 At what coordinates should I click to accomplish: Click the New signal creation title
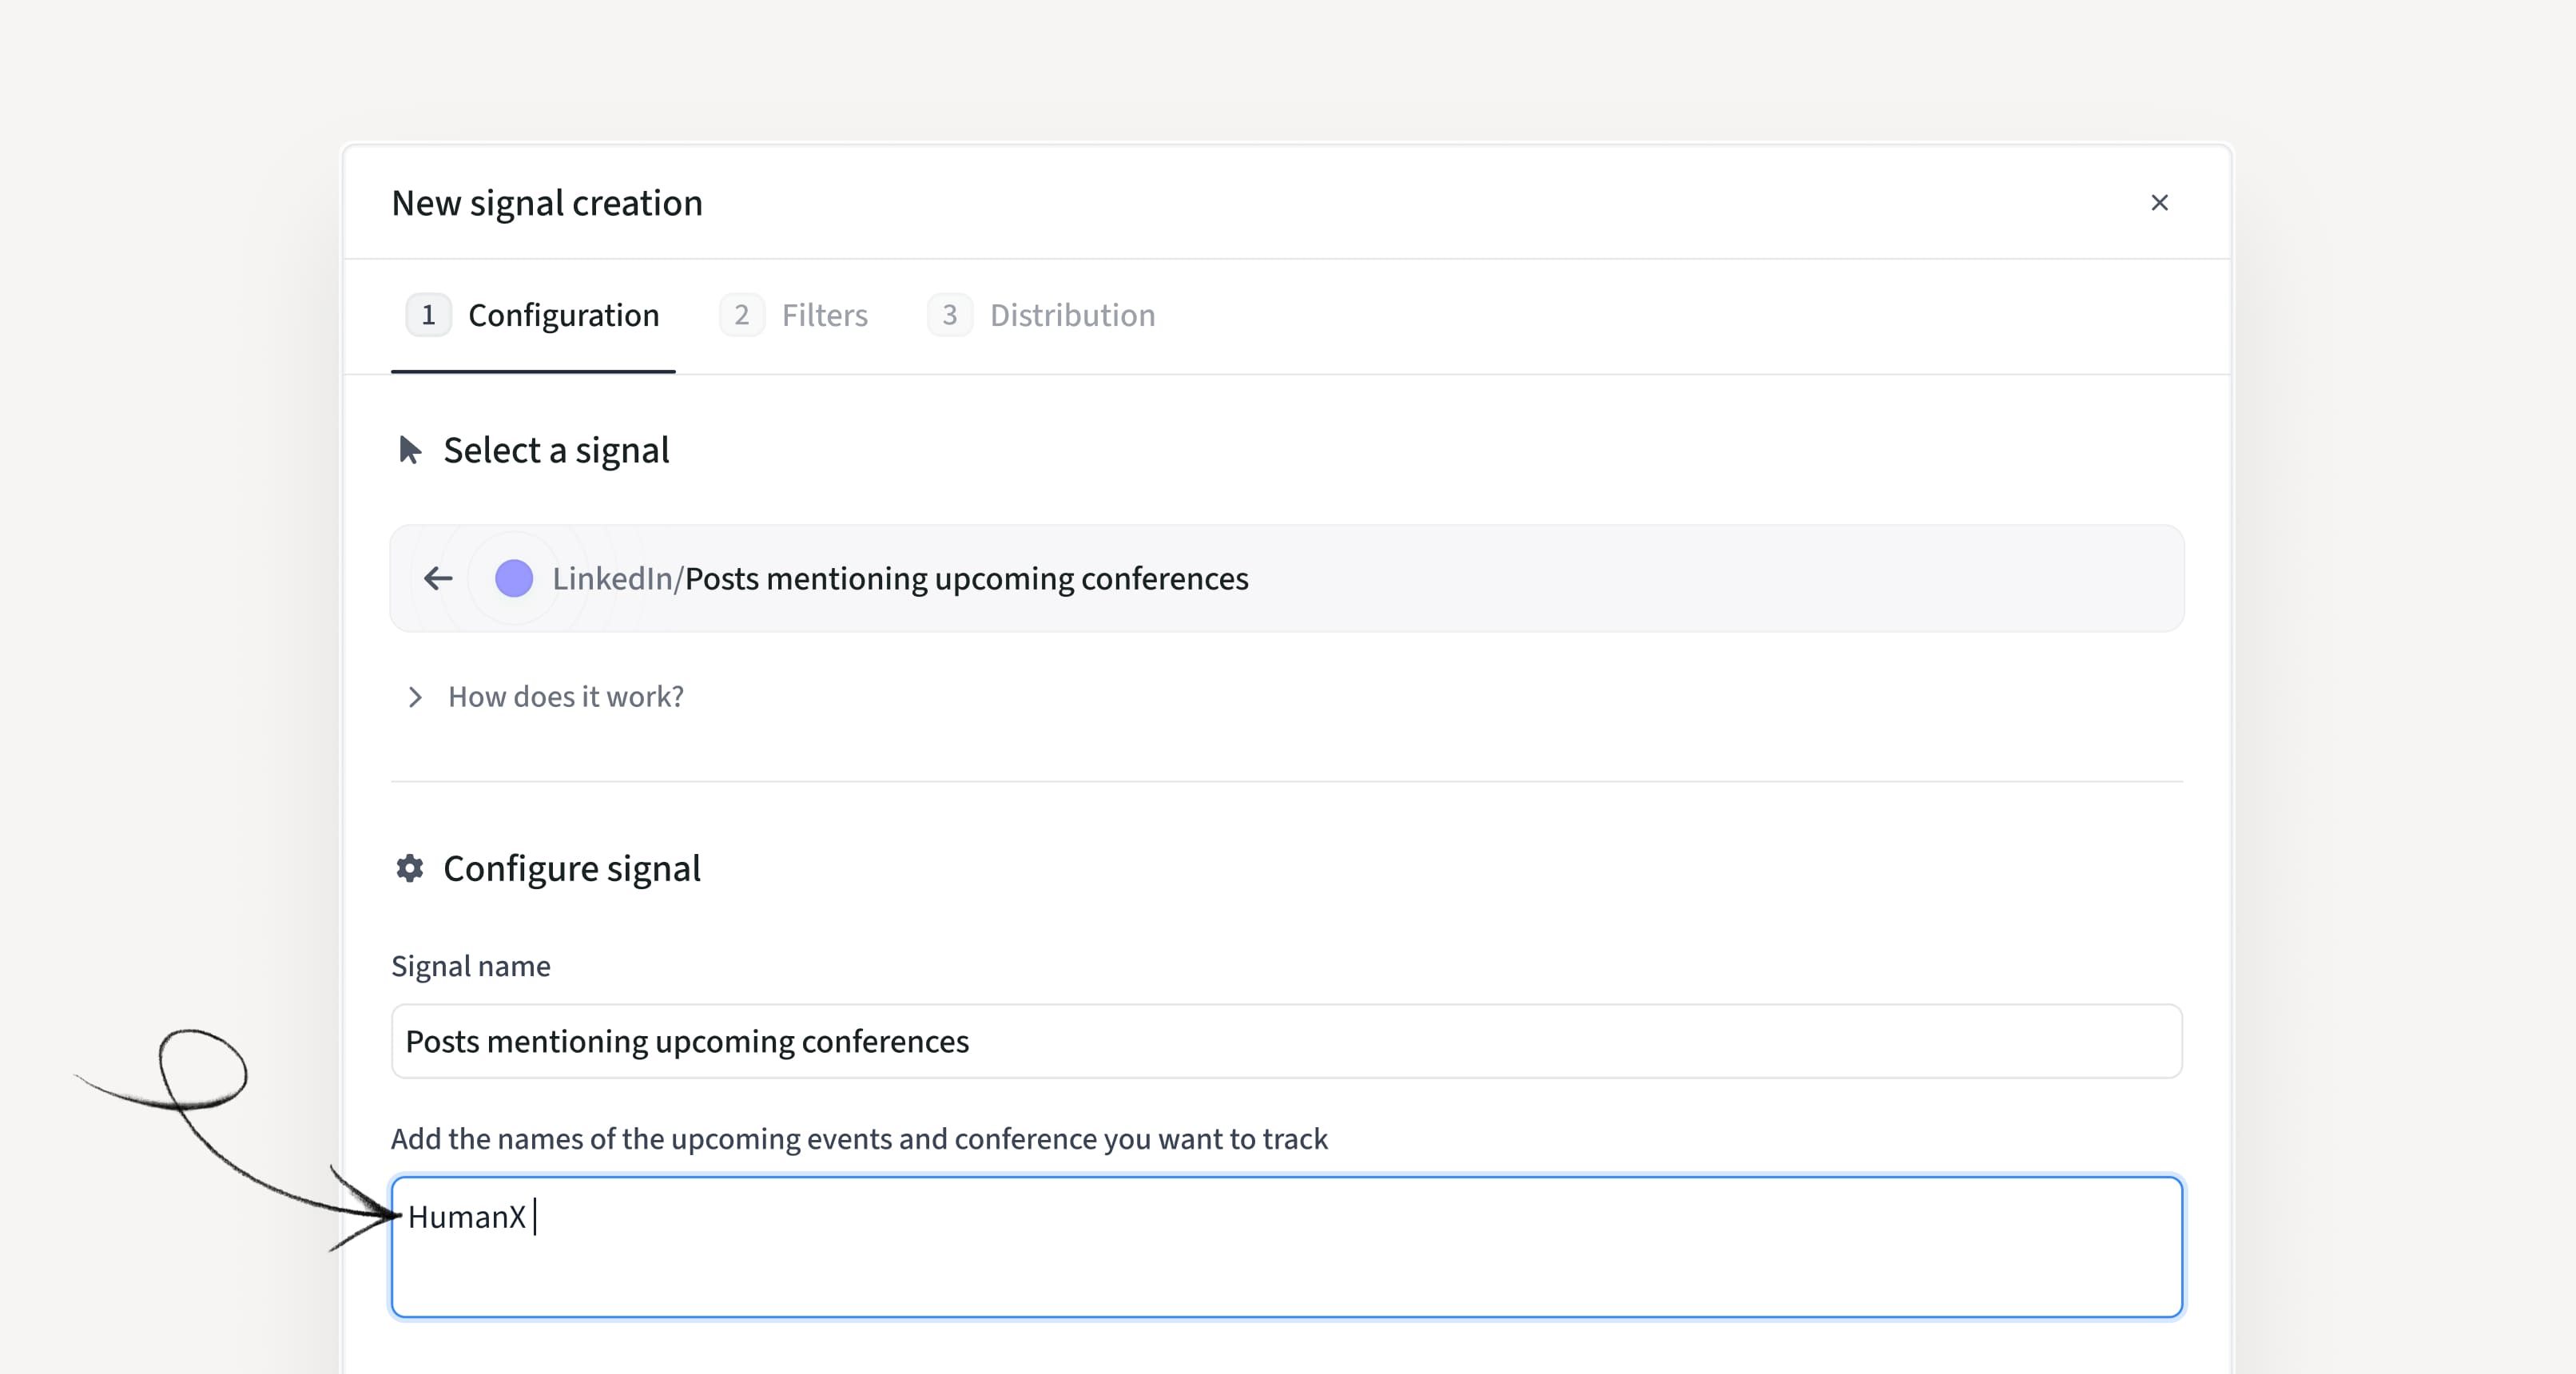(547, 203)
